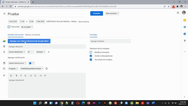Viewport: 188px width, 106px height.
Task: Open the Google Maps side panel icon
Action: pyautogui.click(x=185, y=41)
